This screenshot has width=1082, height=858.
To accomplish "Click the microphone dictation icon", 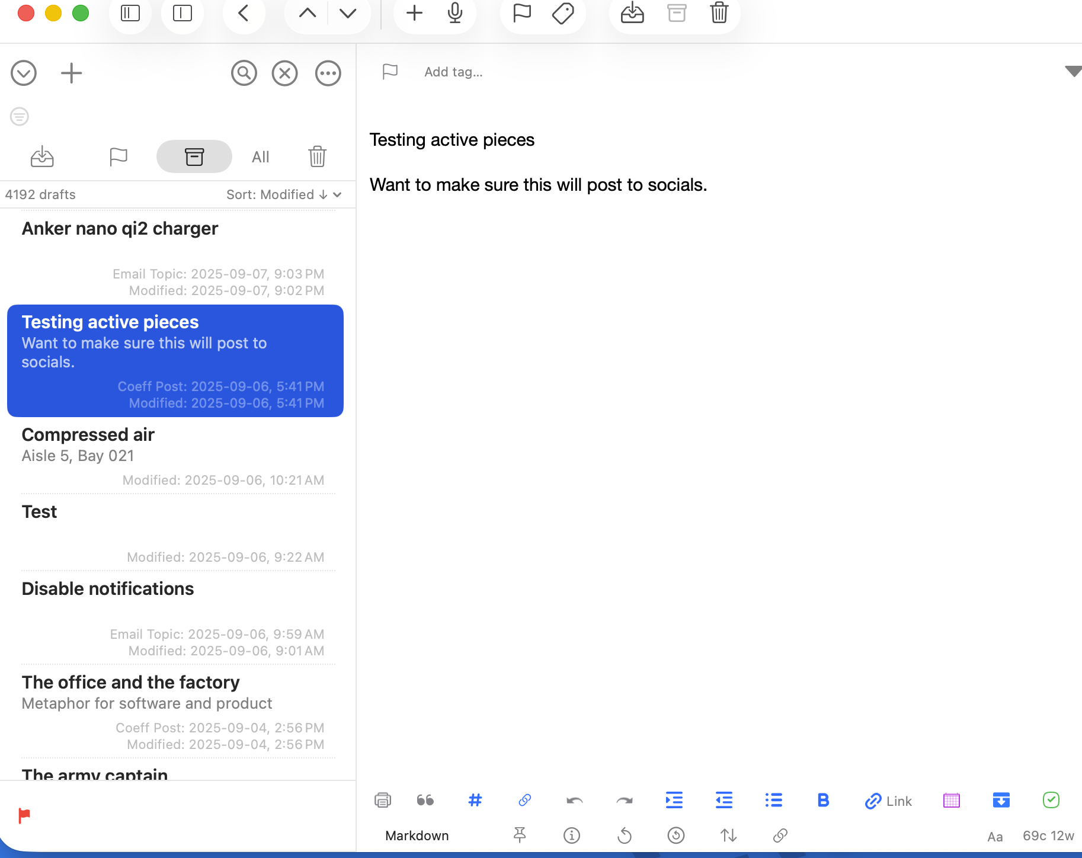I will (x=454, y=13).
